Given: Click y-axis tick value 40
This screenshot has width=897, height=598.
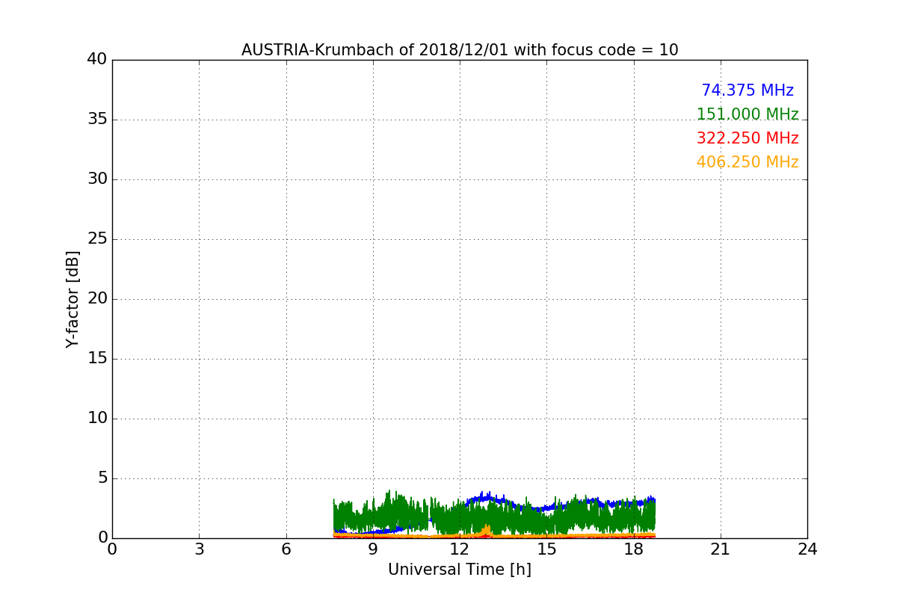Looking at the screenshot, I should (97, 60).
